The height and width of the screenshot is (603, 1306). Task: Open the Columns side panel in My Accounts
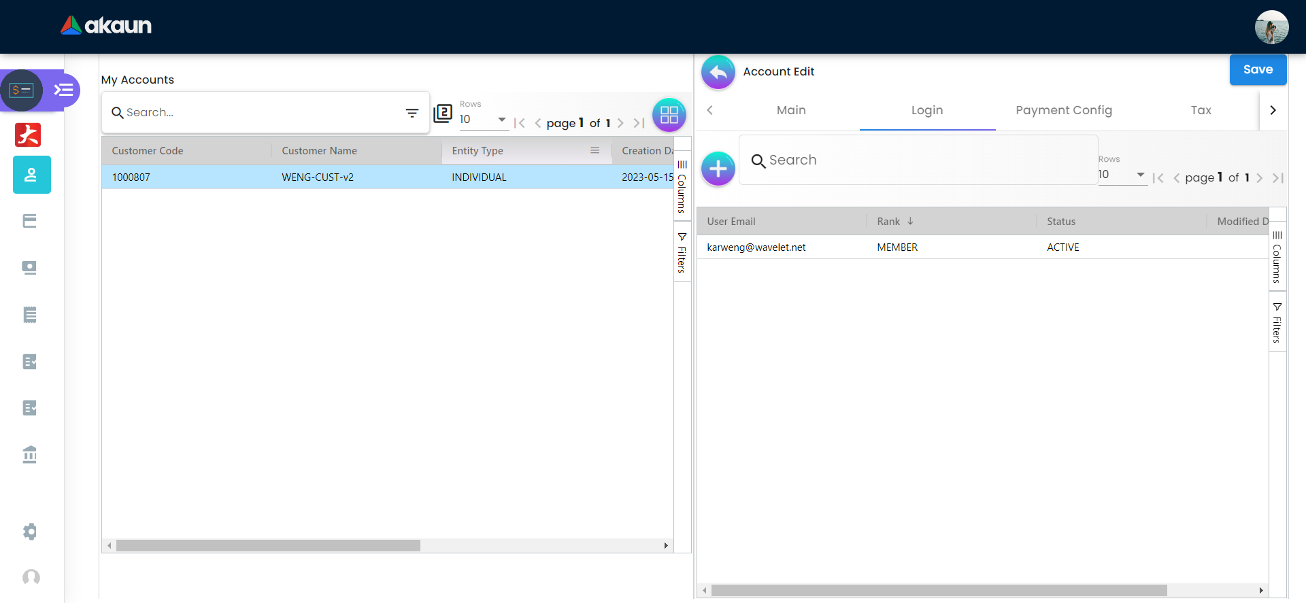[682, 186]
